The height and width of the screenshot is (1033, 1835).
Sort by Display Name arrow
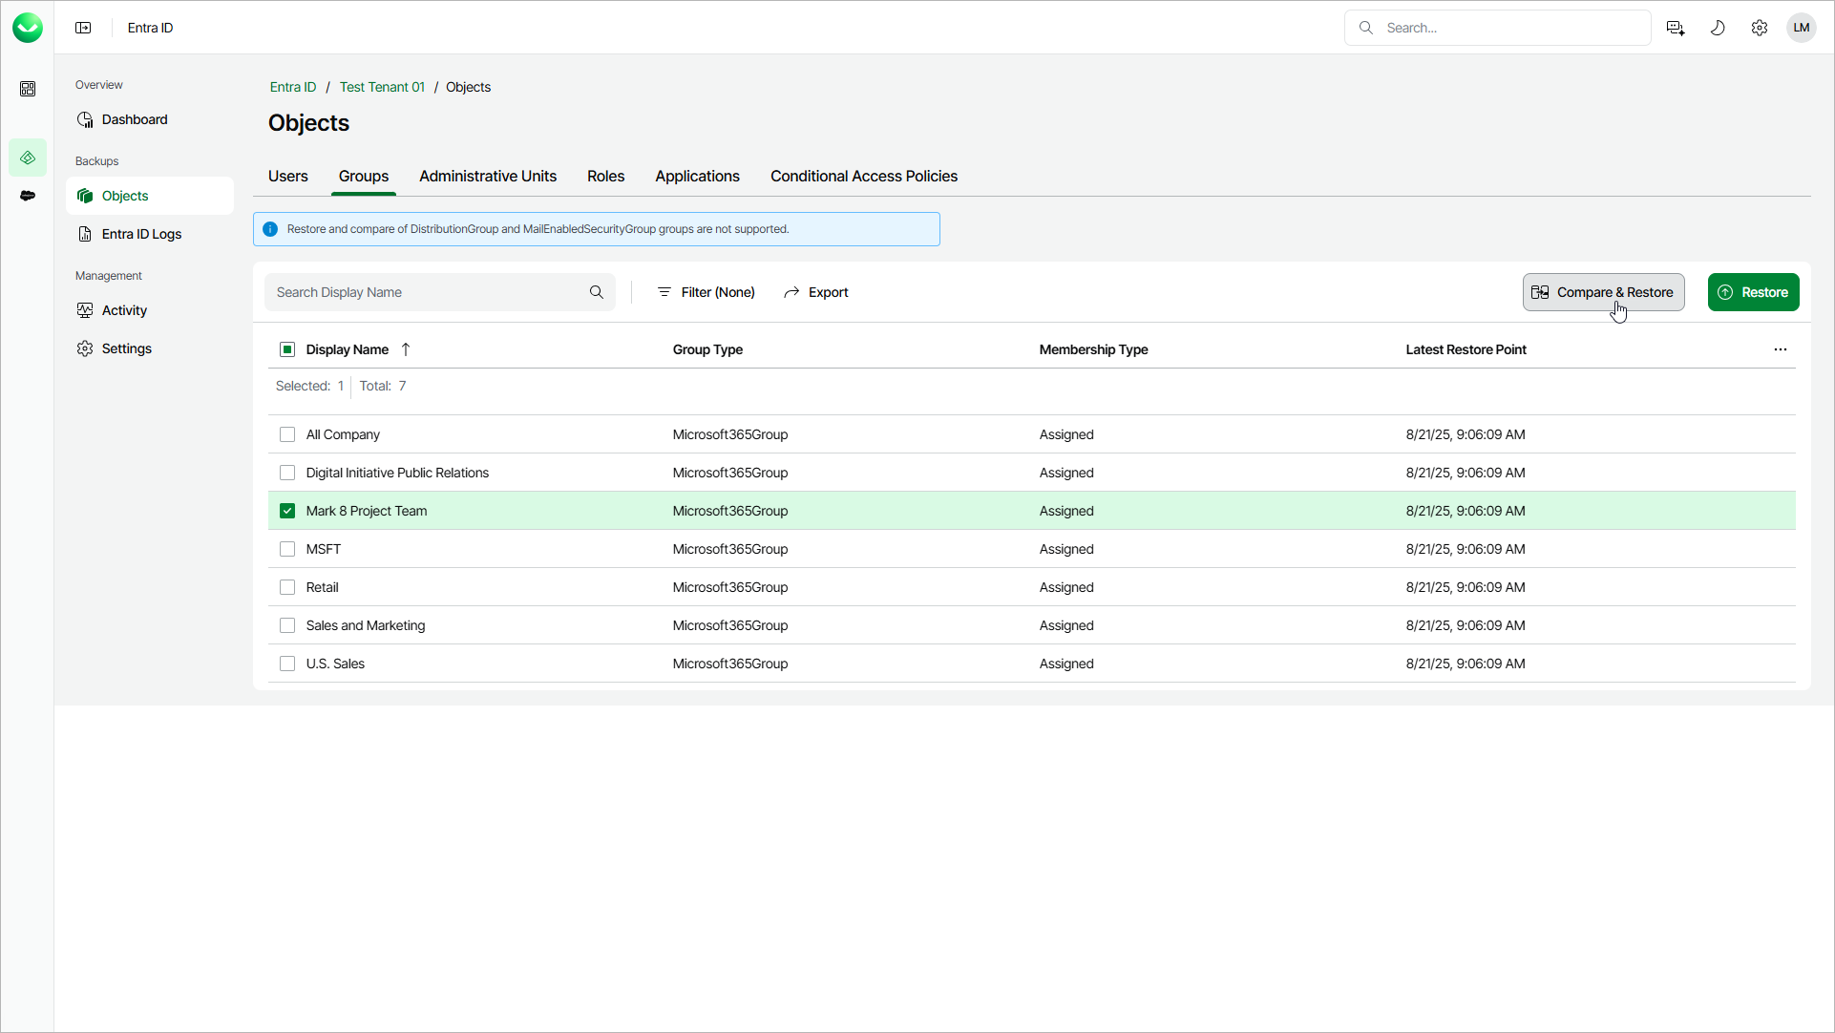coord(406,349)
